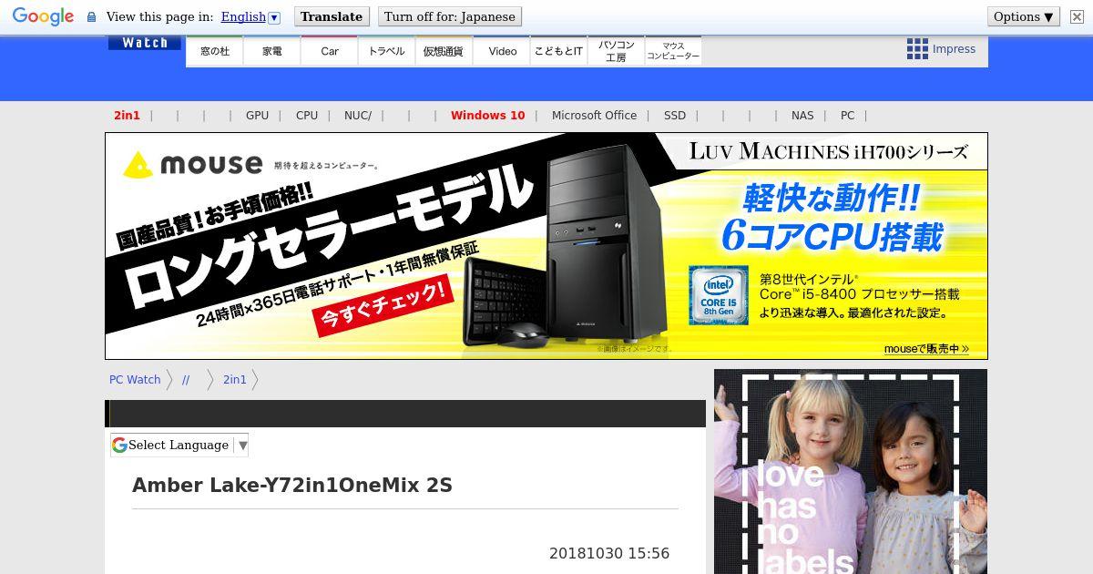Click the // breadcrumb link
This screenshot has width=1093, height=574.
coord(186,380)
